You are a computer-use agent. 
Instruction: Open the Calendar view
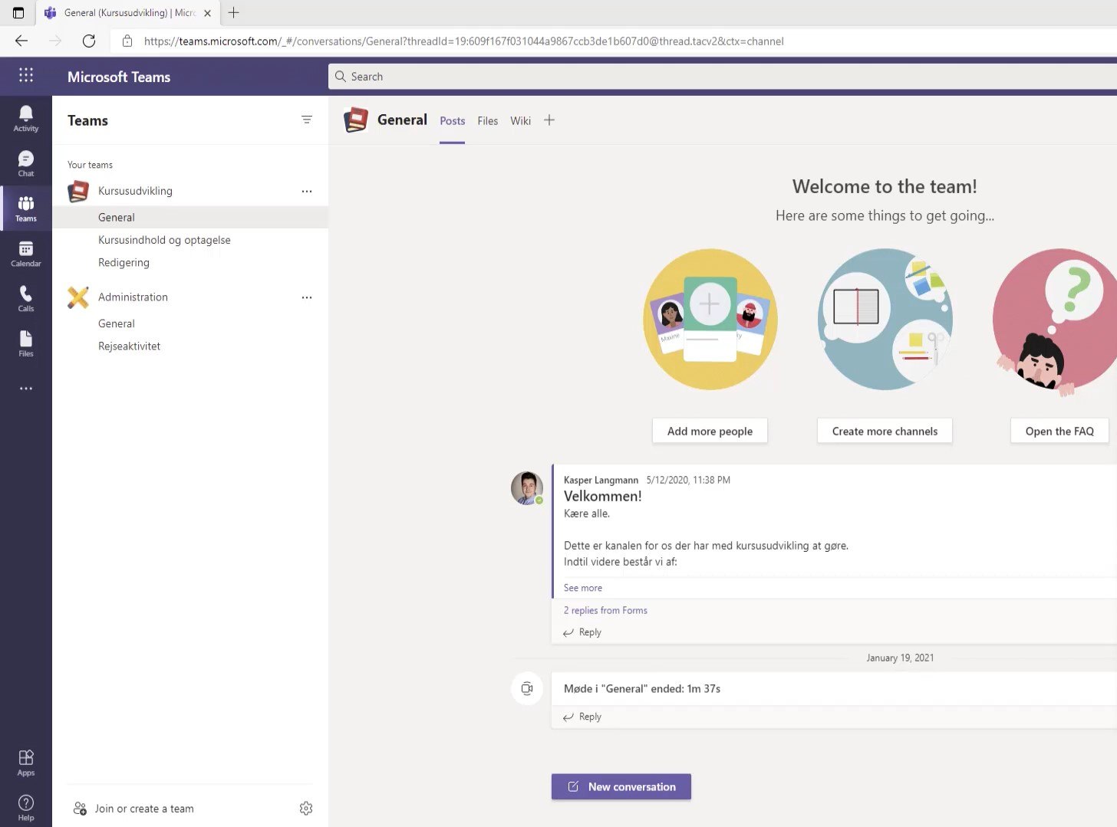[x=26, y=254]
